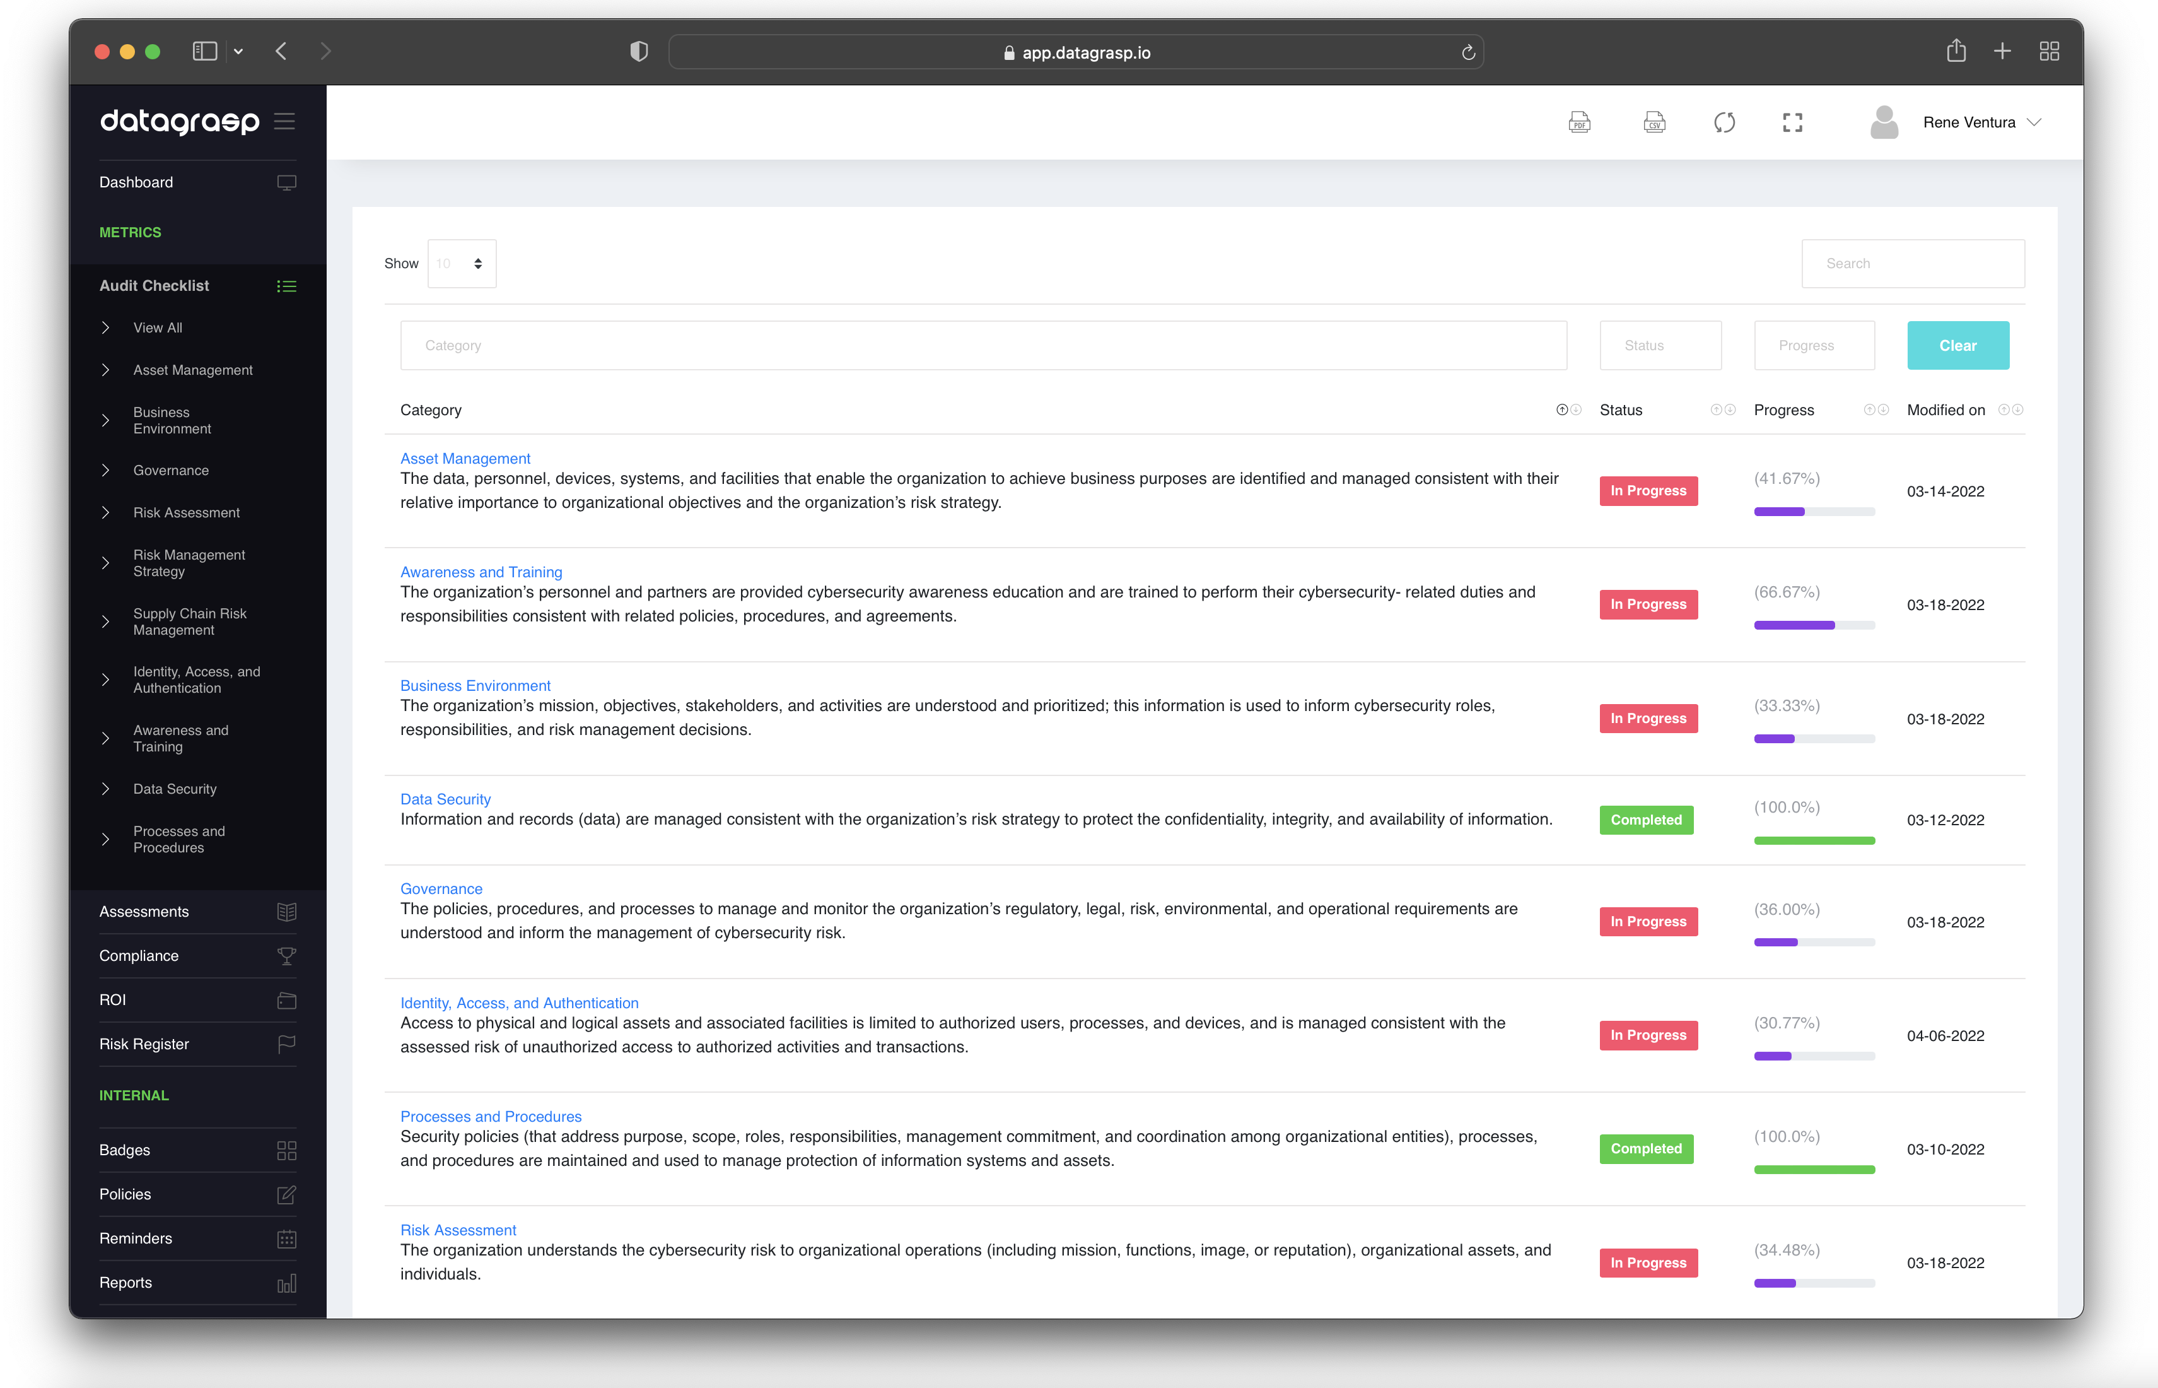
Task: Sort the Modified on column descending
Action: (x=2017, y=410)
